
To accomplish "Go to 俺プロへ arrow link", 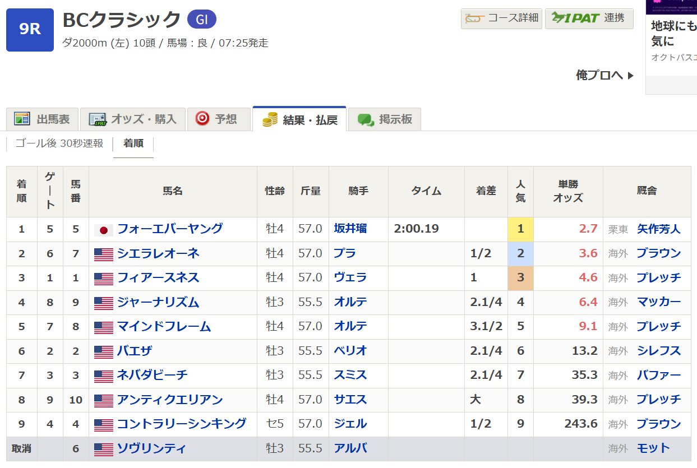I will [604, 75].
